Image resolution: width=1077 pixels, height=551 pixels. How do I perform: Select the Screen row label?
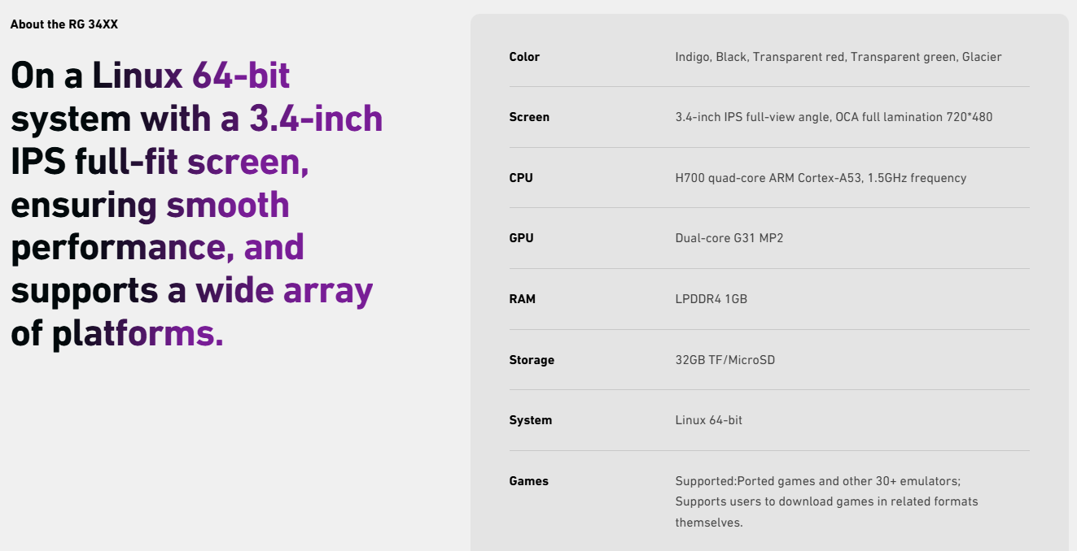point(529,117)
